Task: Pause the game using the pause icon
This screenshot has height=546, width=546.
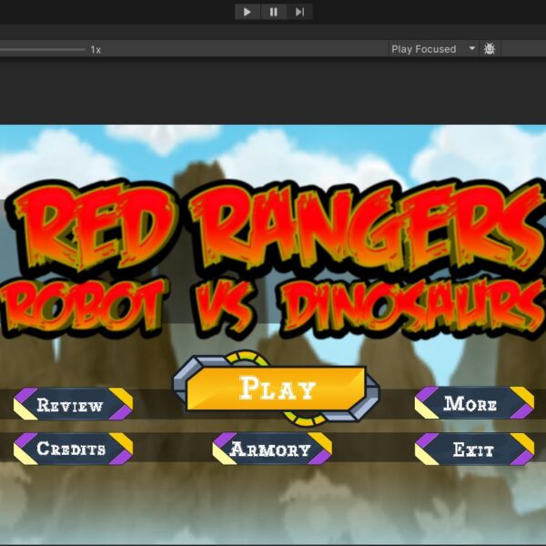Action: [273, 12]
